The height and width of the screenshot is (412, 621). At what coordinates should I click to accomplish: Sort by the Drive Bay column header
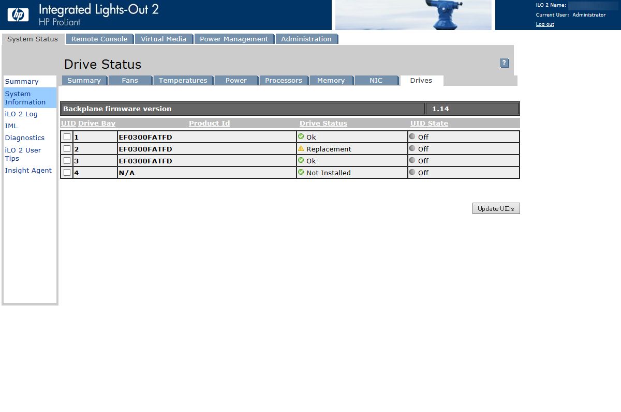click(x=97, y=123)
